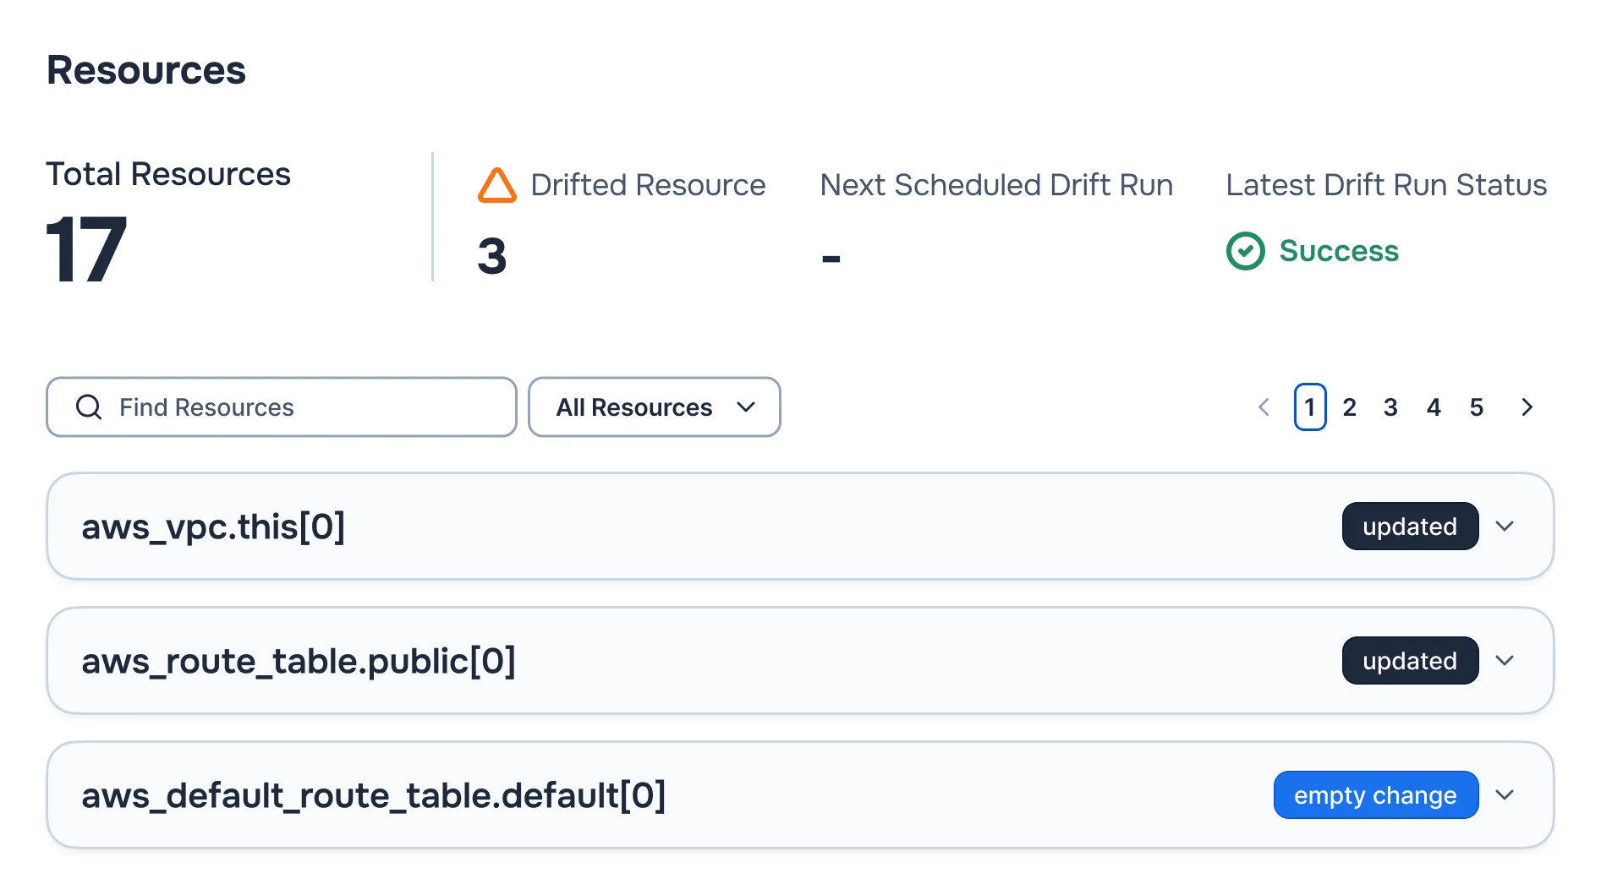Click the aws_default_route_table.default[0] resource name
Screen dimensions: 1601x895
coord(373,795)
